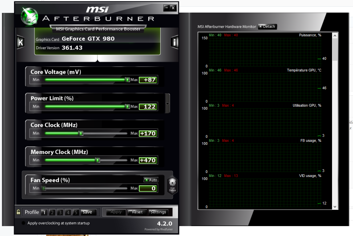
Task: Open the information i side button
Action: 175,42
